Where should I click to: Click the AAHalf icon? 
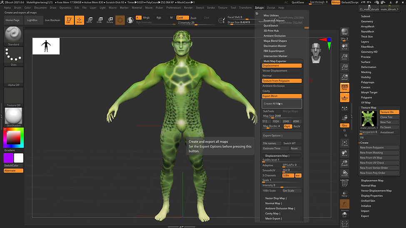345,77
